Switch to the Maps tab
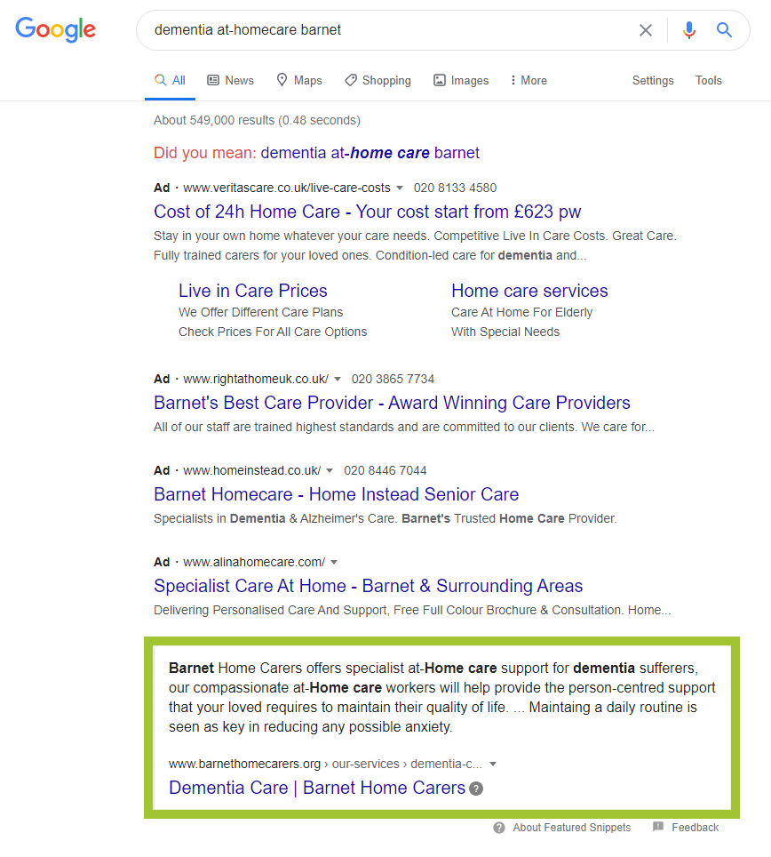771x857 pixels. [x=299, y=80]
